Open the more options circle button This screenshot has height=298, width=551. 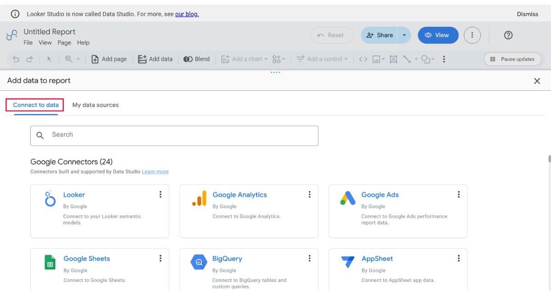point(472,35)
